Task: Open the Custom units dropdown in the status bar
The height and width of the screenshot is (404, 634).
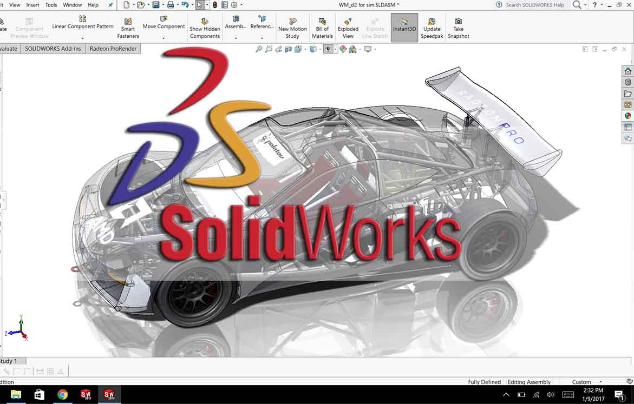Action: (x=600, y=382)
